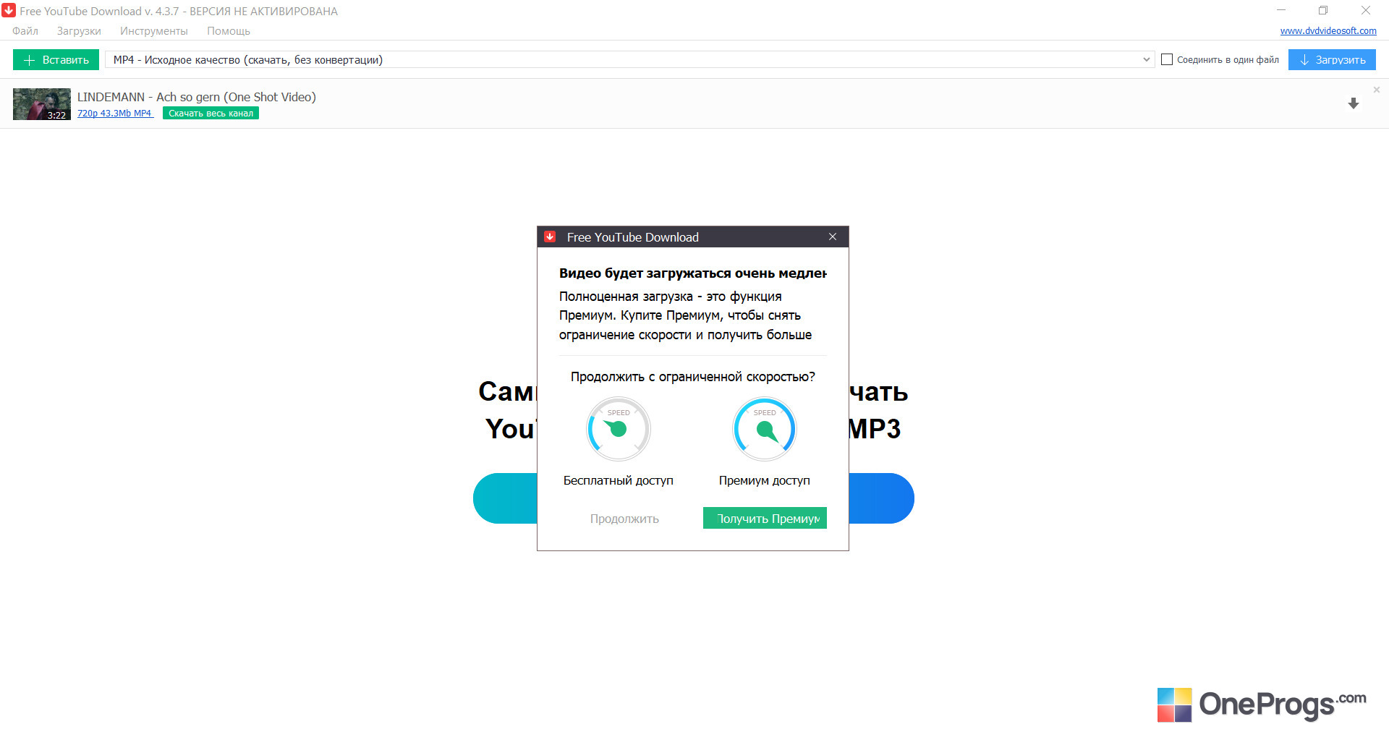Viewport: 1389px width, 745px height.
Task: Click the Премиум доступ label
Action: [x=765, y=480]
